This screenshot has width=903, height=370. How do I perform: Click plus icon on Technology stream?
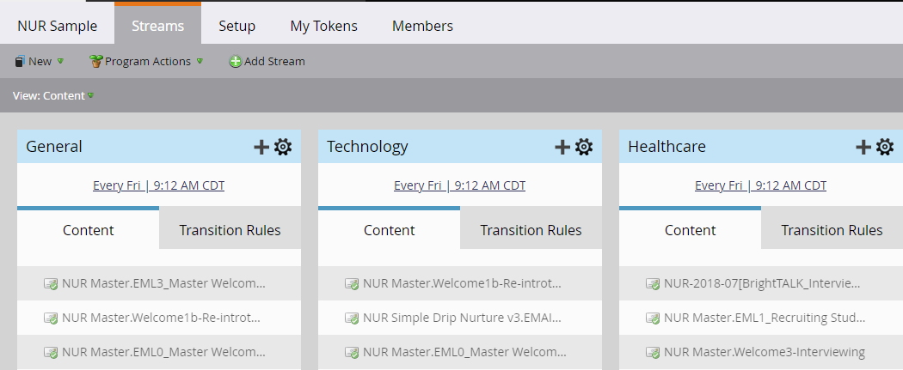(562, 147)
